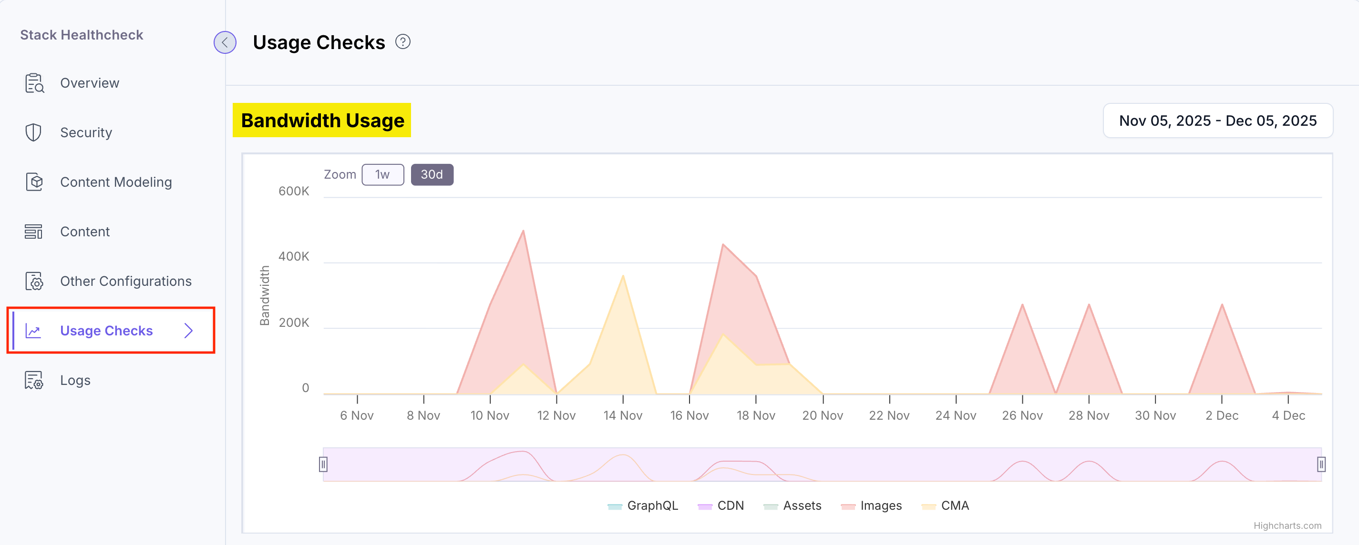
Task: Click the Content Modeling cube icon
Action: pos(33,182)
